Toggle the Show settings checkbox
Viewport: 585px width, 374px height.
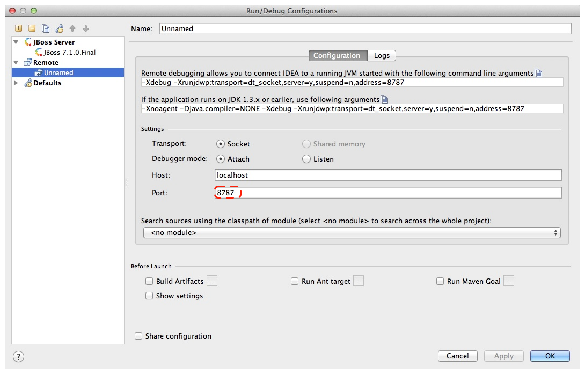pos(149,296)
